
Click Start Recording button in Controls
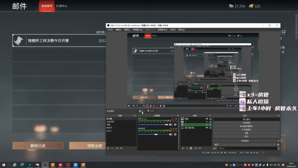tap(246, 123)
